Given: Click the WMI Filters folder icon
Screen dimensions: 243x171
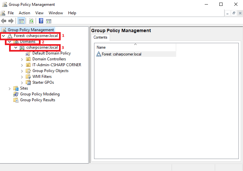Looking at the screenshot, I should pos(28,77).
